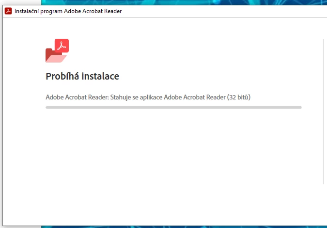
Task: Click the 'Probíhá instalace' heading
Action: 82,76
